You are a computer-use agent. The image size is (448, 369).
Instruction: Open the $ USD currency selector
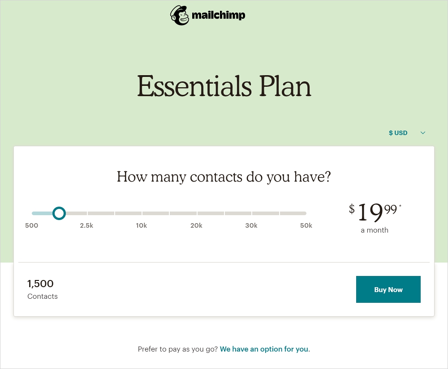(398, 133)
